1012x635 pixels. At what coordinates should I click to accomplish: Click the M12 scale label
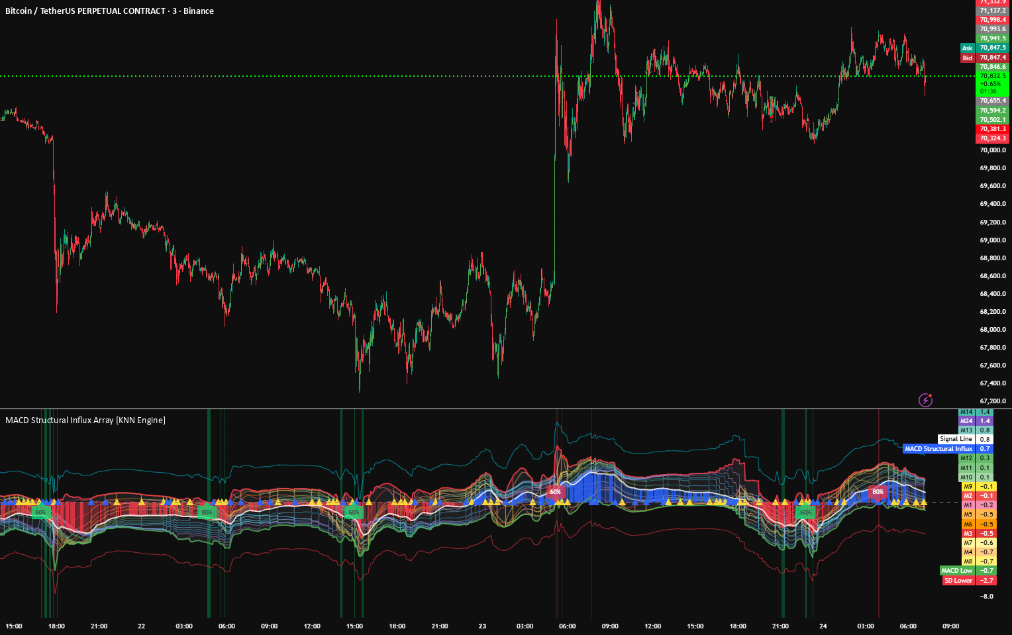pyautogui.click(x=967, y=458)
